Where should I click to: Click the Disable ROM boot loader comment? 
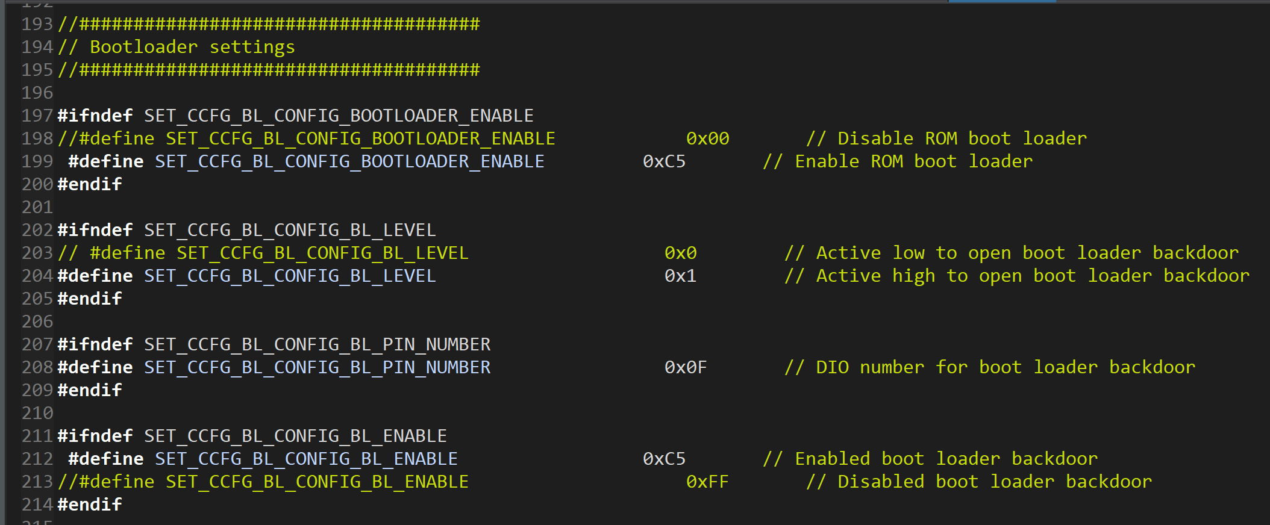click(x=946, y=138)
